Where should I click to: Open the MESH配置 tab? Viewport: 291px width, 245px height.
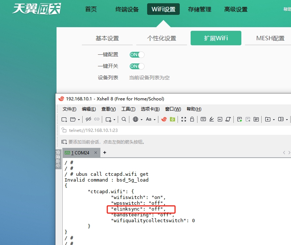pos(270,38)
